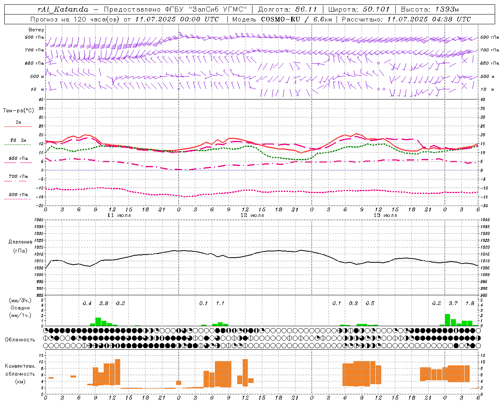Image resolution: width=501 pixels, height=401 pixels.
Task: Click the station name rAl_Katanda in header
Action: (x=63, y=9)
